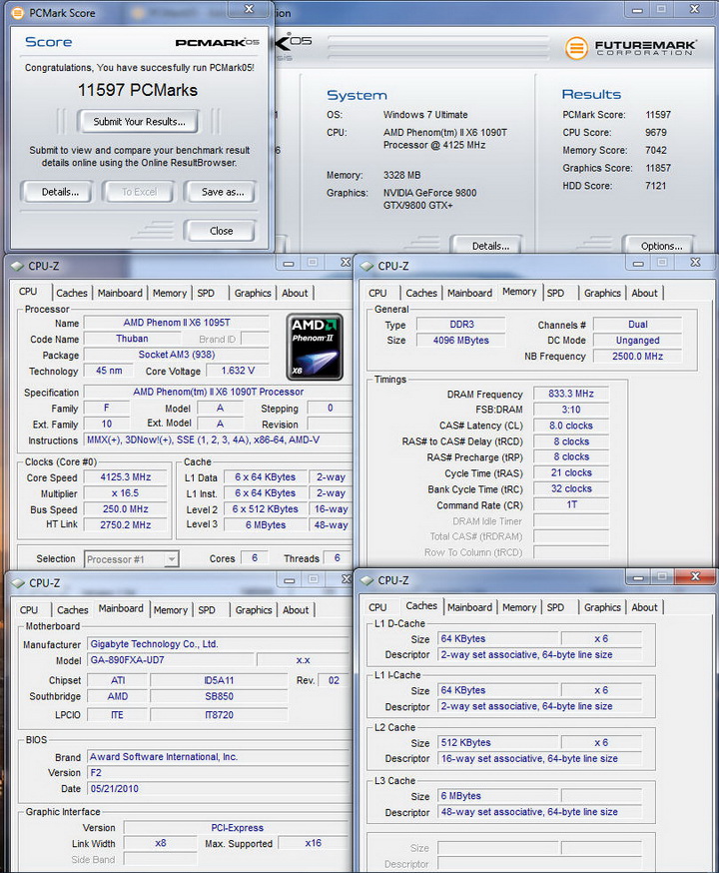Click the Futuremark Corporation orange logo
The height and width of the screenshot is (873, 719).
(576, 48)
